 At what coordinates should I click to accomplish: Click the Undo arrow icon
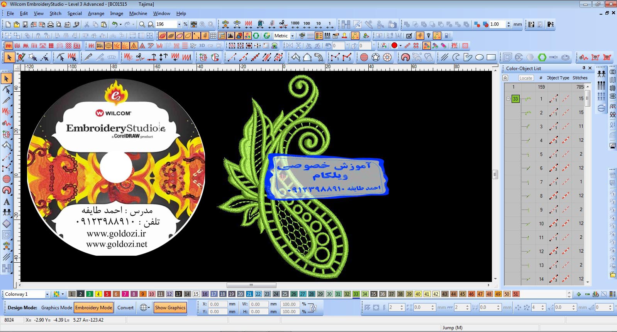point(115,24)
